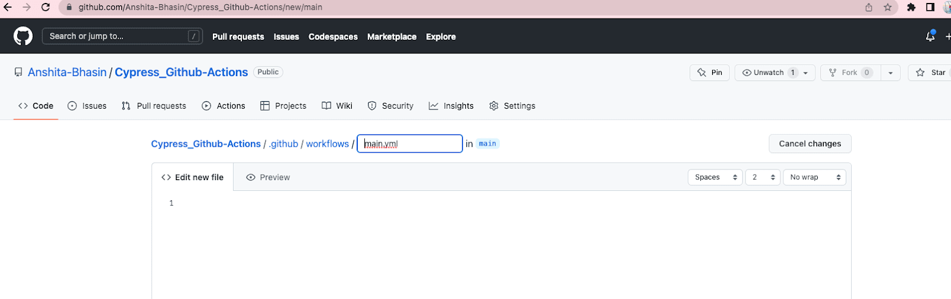This screenshot has height=299, width=951.
Task: Open the Wiki tab
Action: tap(337, 106)
